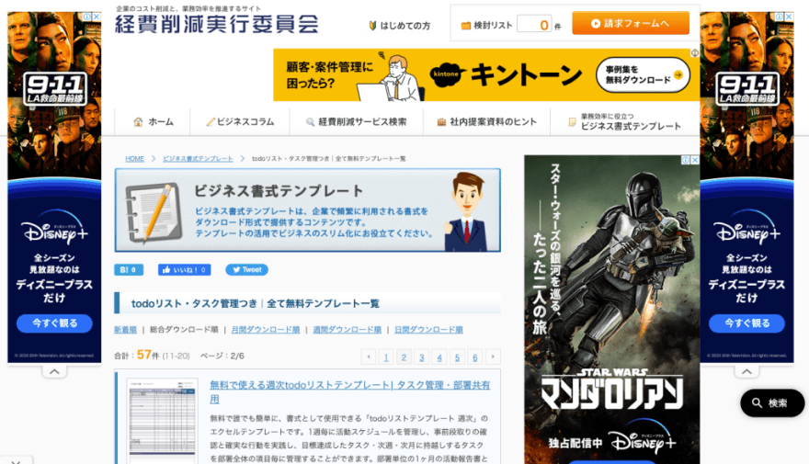Open 社内提案資料のヒント navigation tab
Image resolution: width=809 pixels, height=464 pixels.
tap(487, 121)
